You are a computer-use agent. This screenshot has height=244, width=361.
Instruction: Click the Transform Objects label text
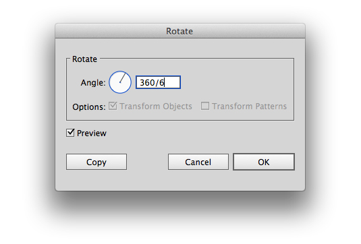(156, 106)
